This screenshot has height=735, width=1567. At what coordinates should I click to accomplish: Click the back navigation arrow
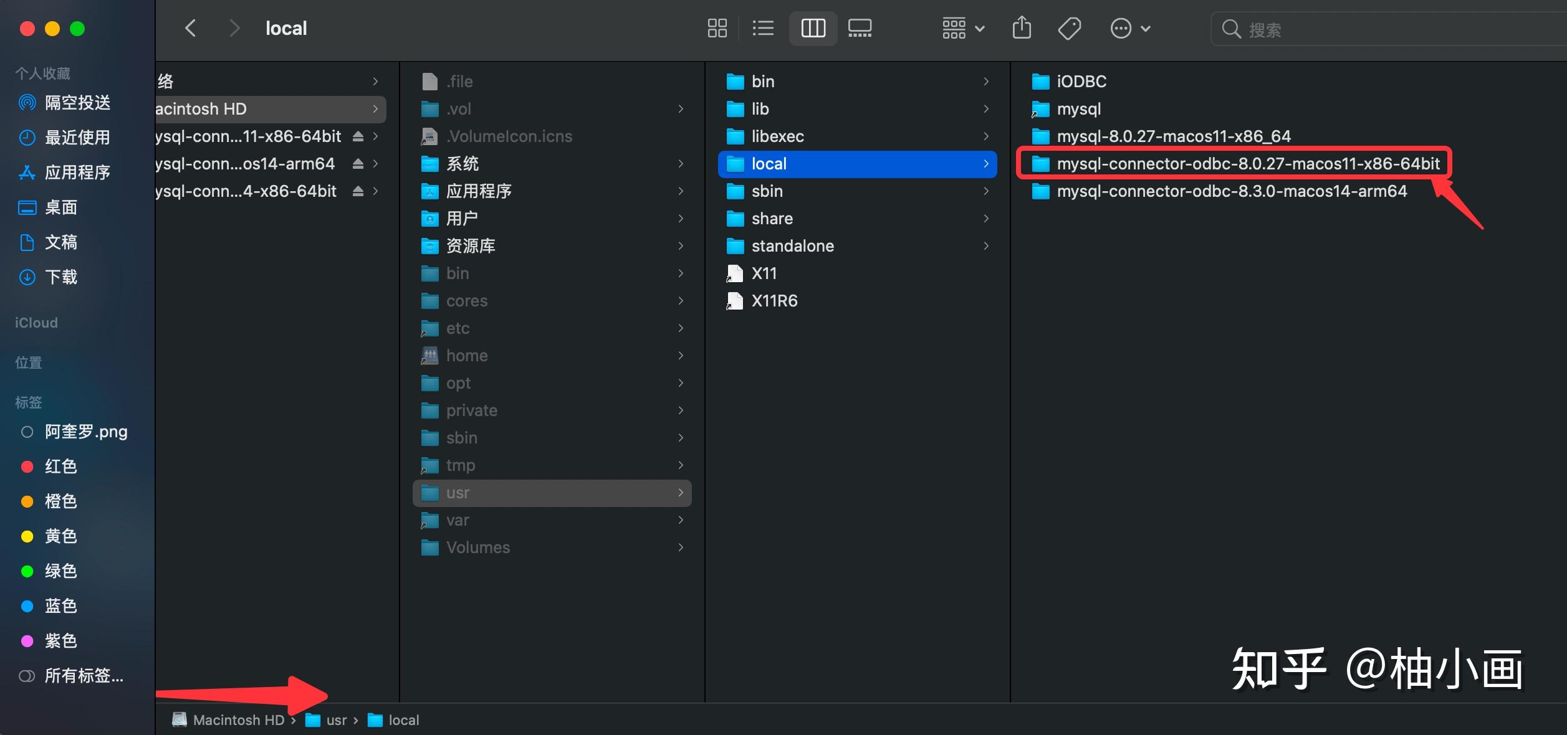point(190,28)
